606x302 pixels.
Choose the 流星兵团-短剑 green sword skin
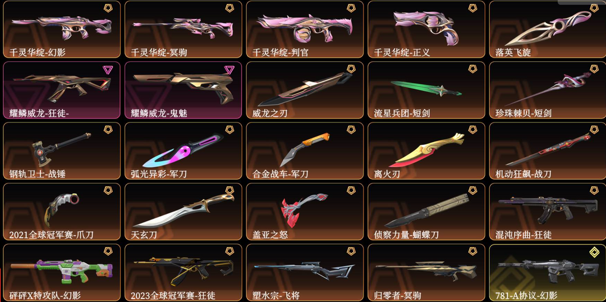coord(426,90)
